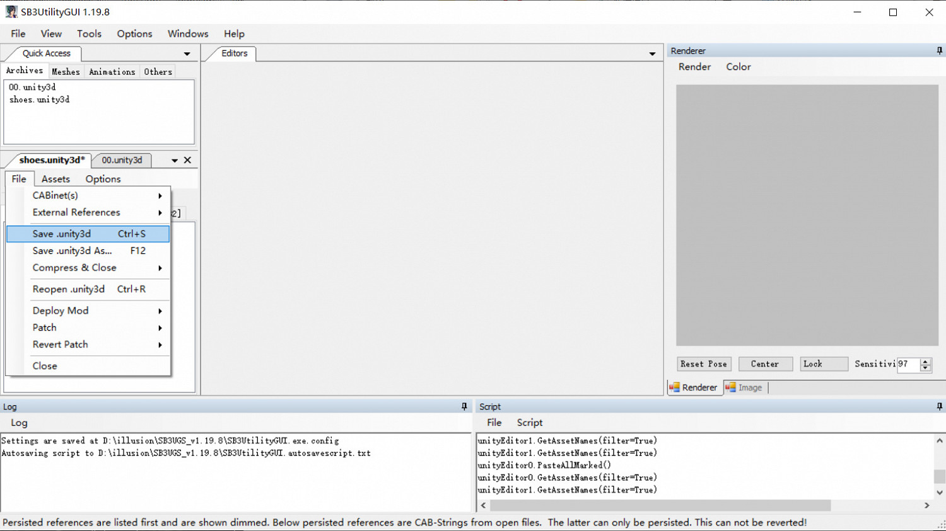This screenshot has height=531, width=946.
Task: Toggle the Lock button in Renderer
Action: [824, 364]
